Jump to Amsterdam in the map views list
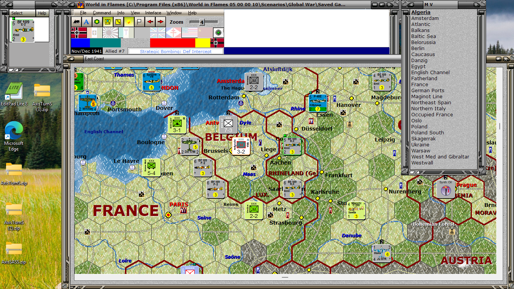Viewport: 514px width, 289px height. click(425, 18)
